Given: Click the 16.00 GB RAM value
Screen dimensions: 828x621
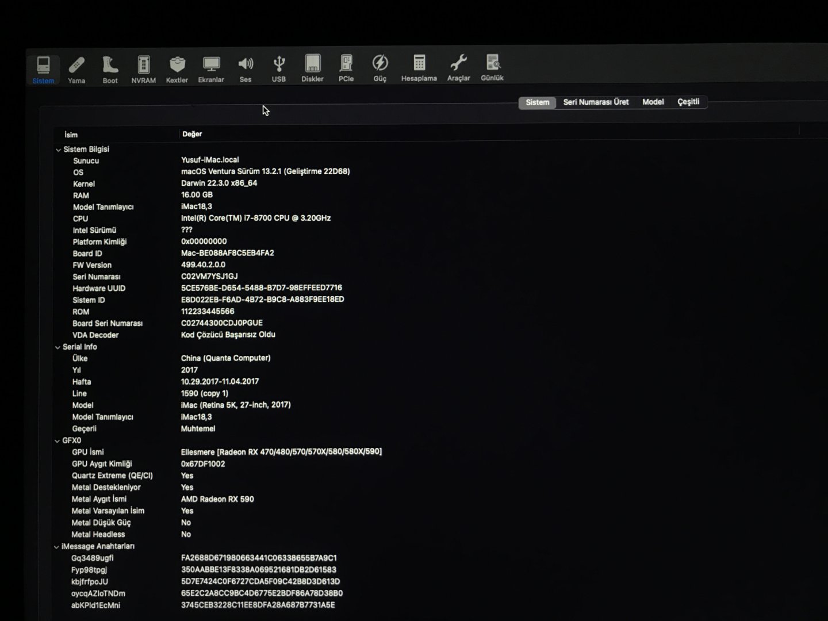Looking at the screenshot, I should [x=197, y=195].
